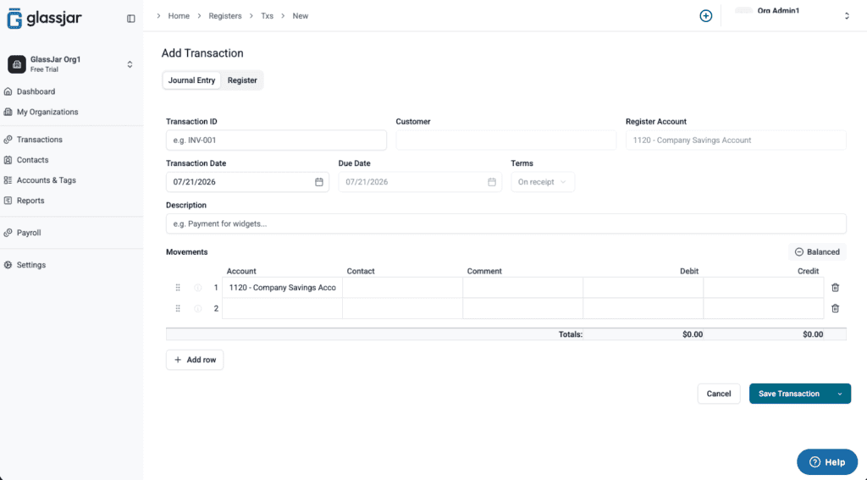Image resolution: width=867 pixels, height=480 pixels.
Task: Click the row 2 Comment cell
Action: (x=522, y=308)
